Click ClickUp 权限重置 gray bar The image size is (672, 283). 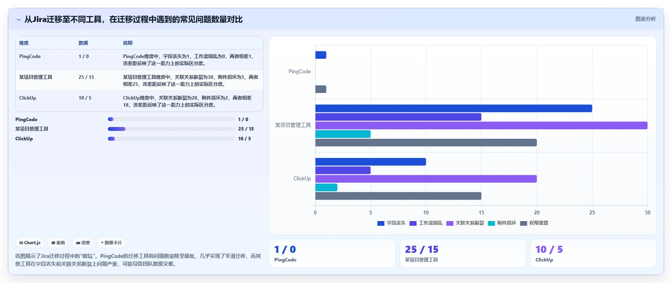coord(398,196)
